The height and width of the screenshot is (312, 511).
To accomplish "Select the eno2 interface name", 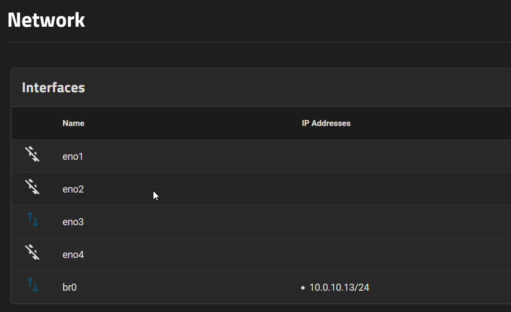I will 73,189.
